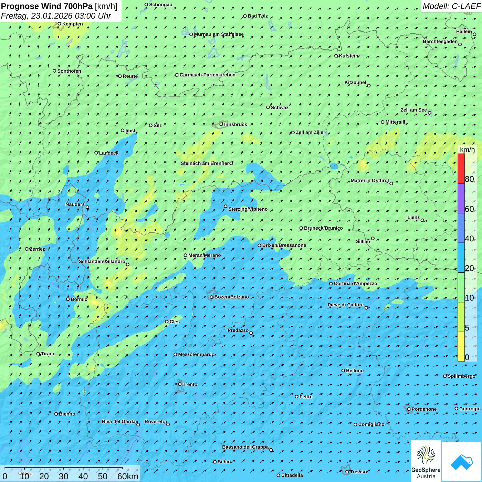Click the Meran/Merano city label

coord(205,255)
